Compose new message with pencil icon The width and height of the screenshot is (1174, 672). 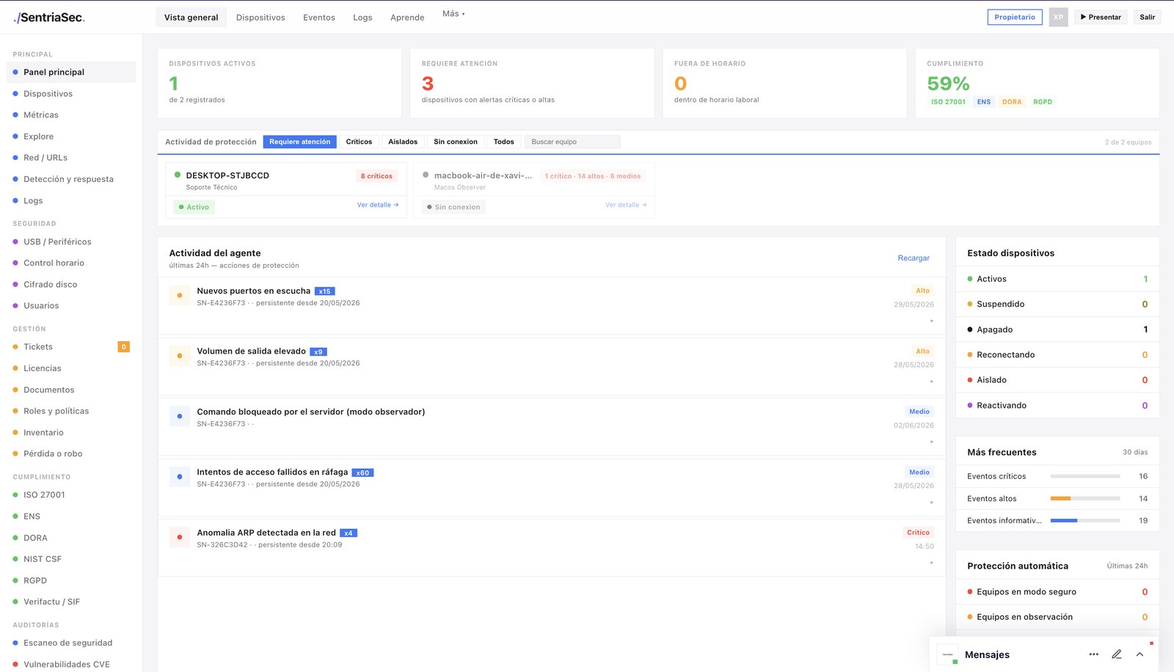[1117, 654]
